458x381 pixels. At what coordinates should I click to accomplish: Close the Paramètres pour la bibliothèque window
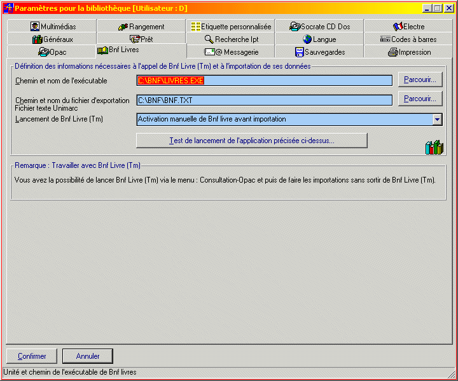(448, 8)
